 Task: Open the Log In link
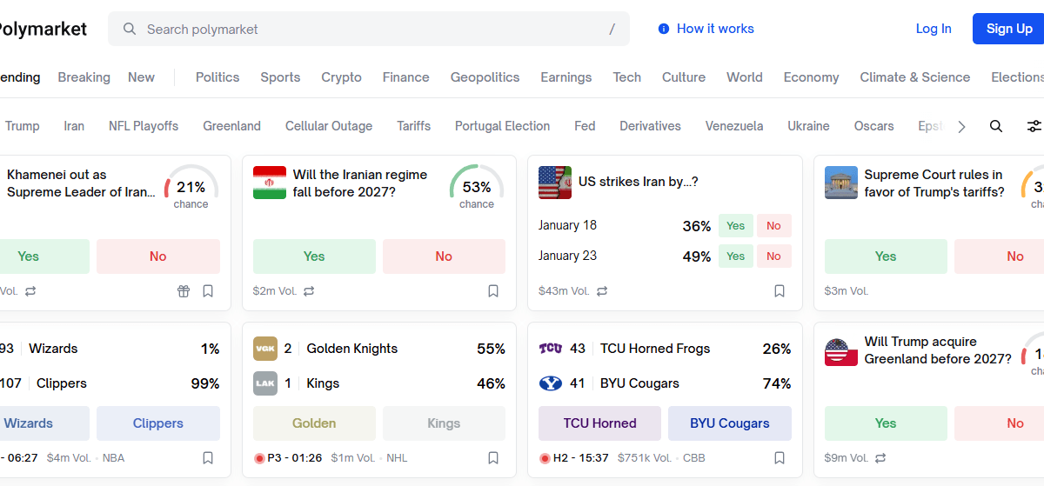934,29
